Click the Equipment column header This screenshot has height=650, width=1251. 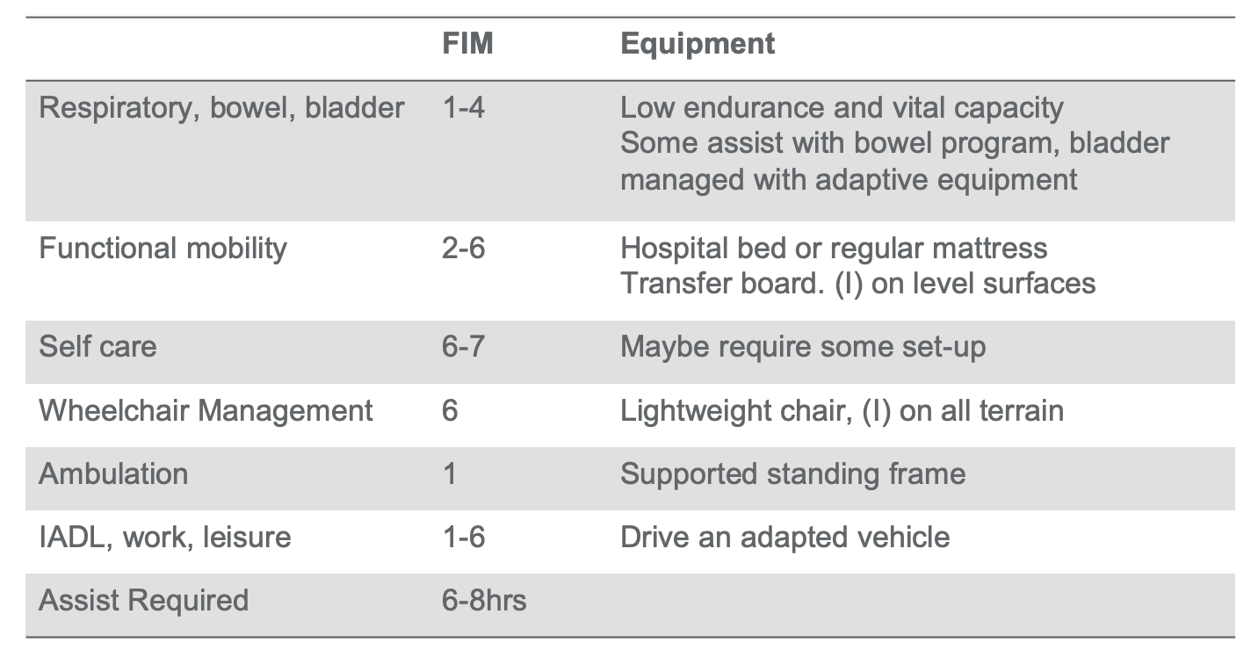coord(698,44)
